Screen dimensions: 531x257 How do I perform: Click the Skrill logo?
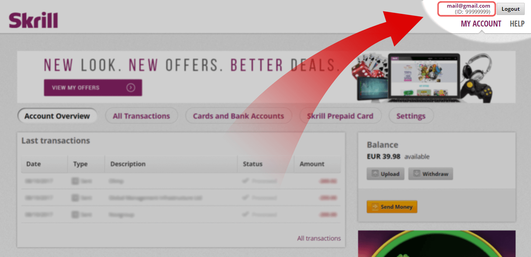click(33, 21)
